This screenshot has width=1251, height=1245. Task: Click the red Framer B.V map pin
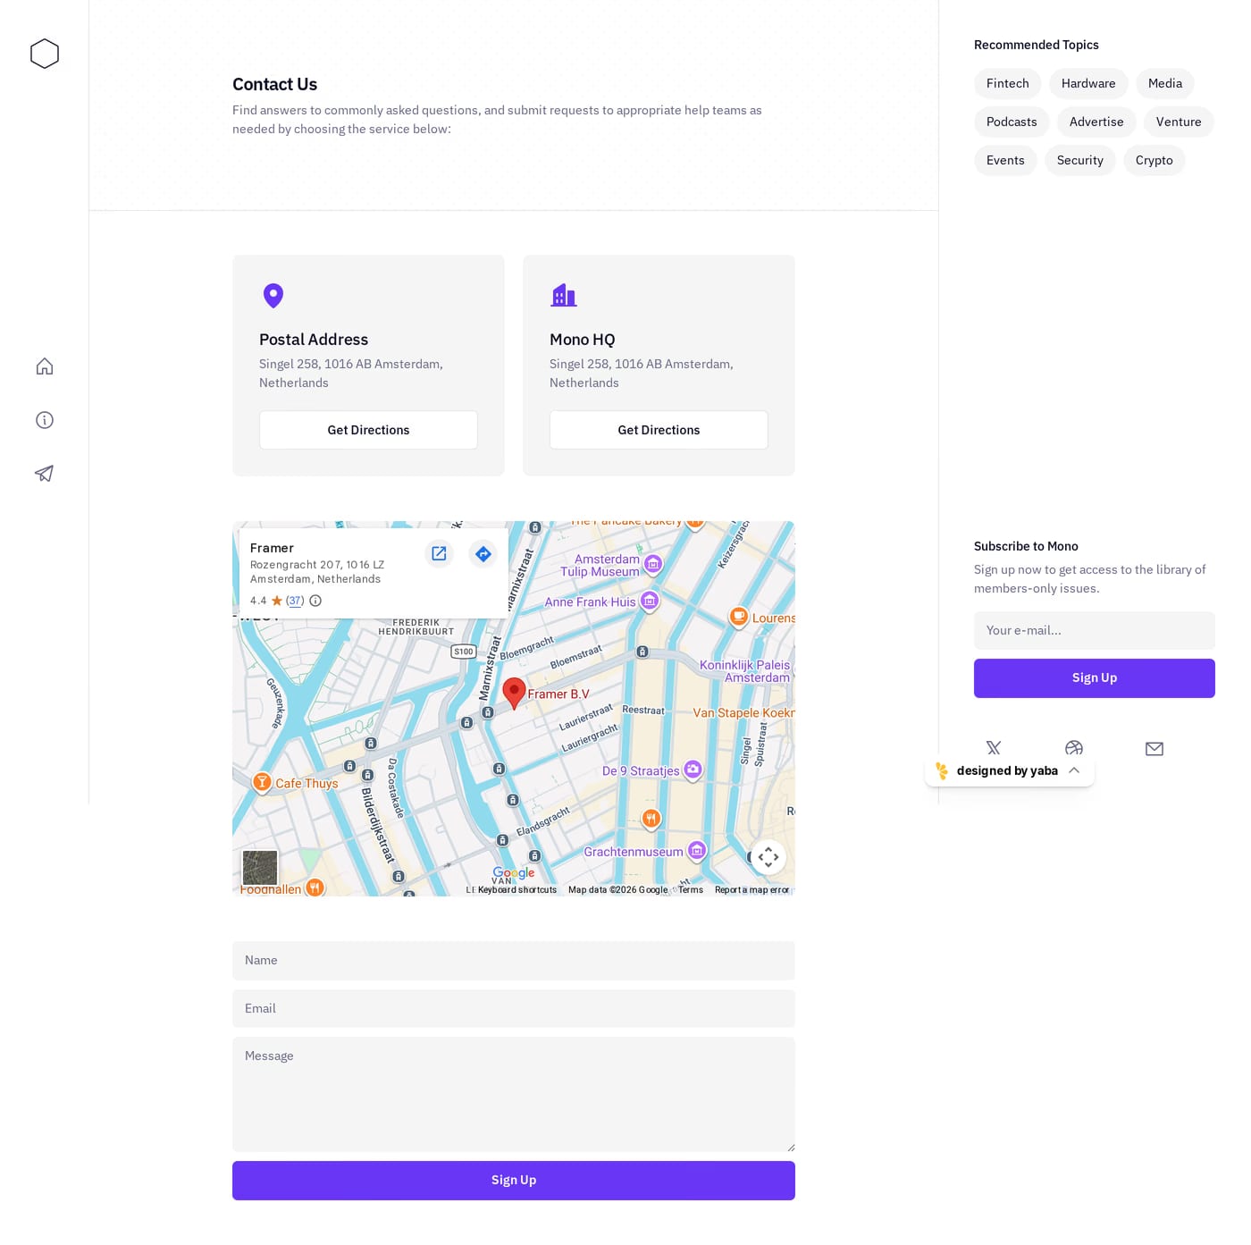point(514,694)
